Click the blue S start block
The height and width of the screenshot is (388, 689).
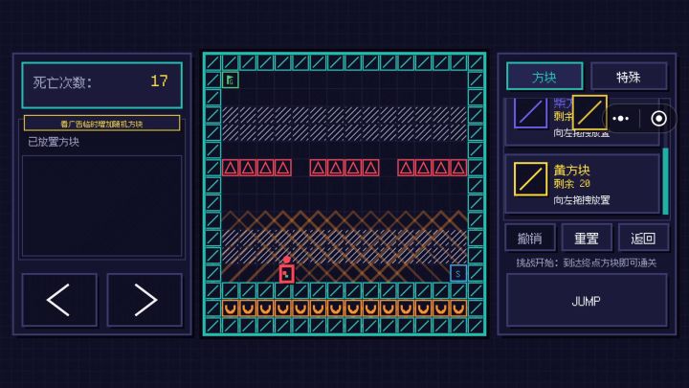pos(457,273)
